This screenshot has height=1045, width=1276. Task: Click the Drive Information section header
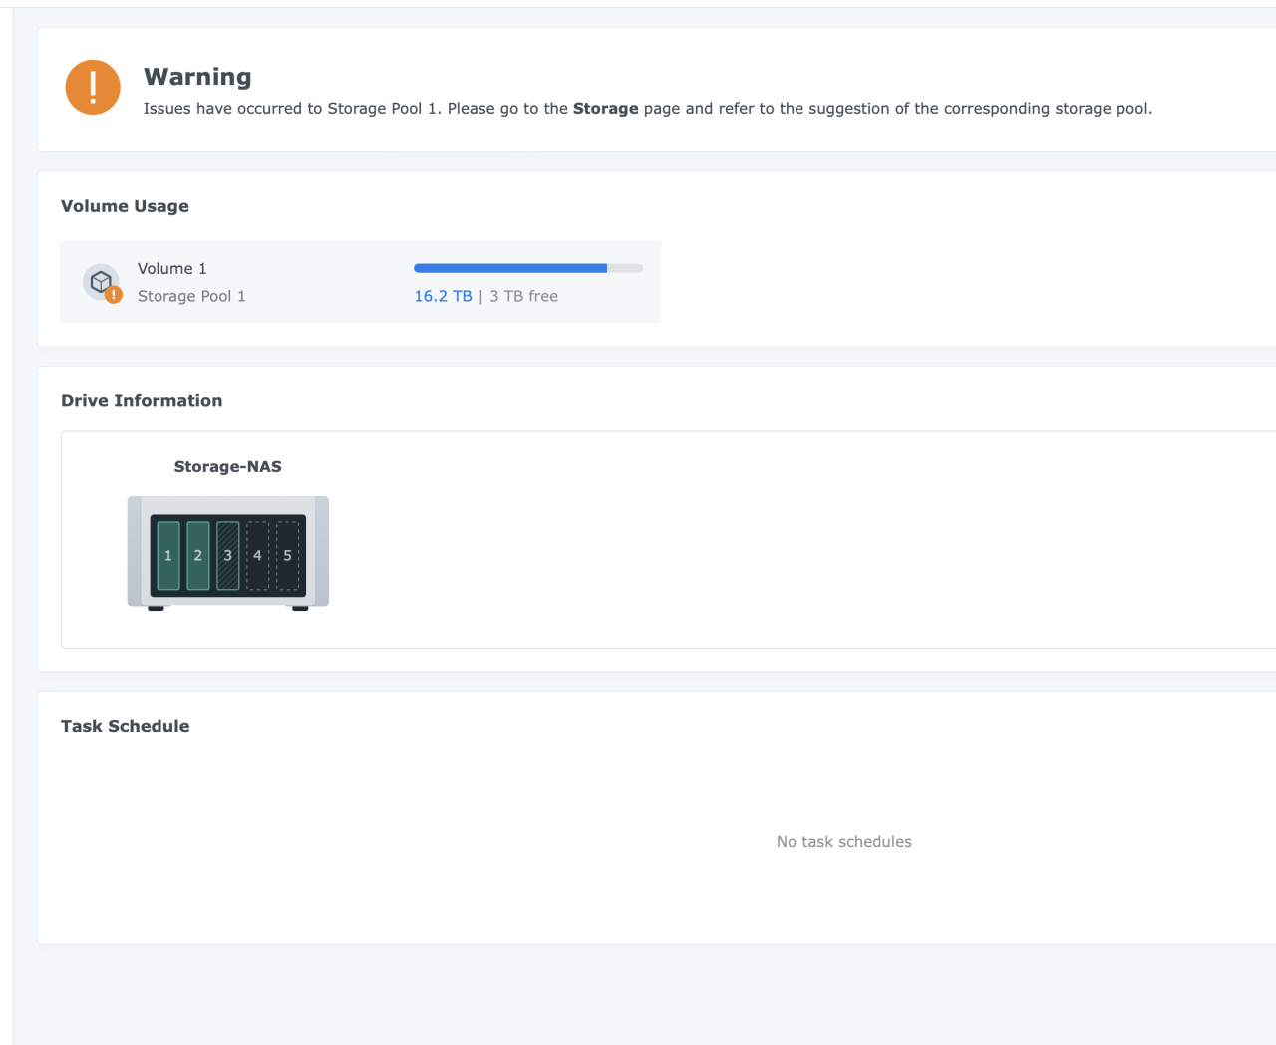point(142,400)
